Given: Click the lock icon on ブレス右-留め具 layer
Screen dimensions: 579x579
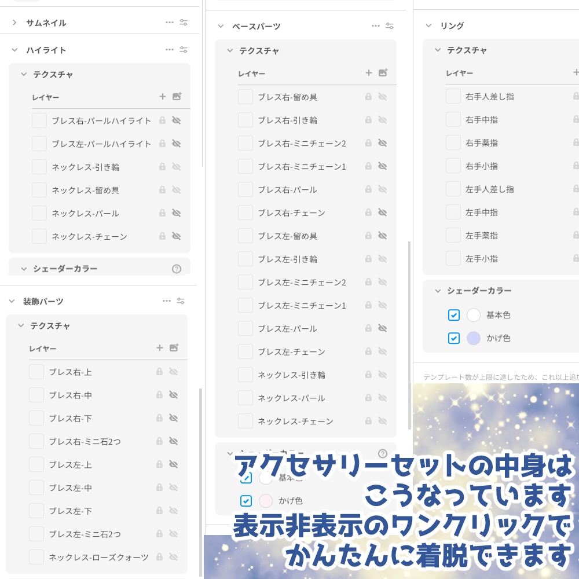Looking at the screenshot, I should [x=369, y=97].
